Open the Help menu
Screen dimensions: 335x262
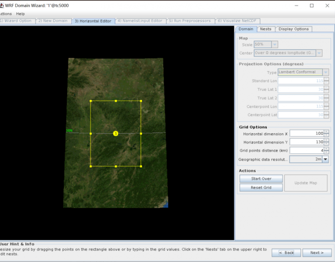point(21,14)
